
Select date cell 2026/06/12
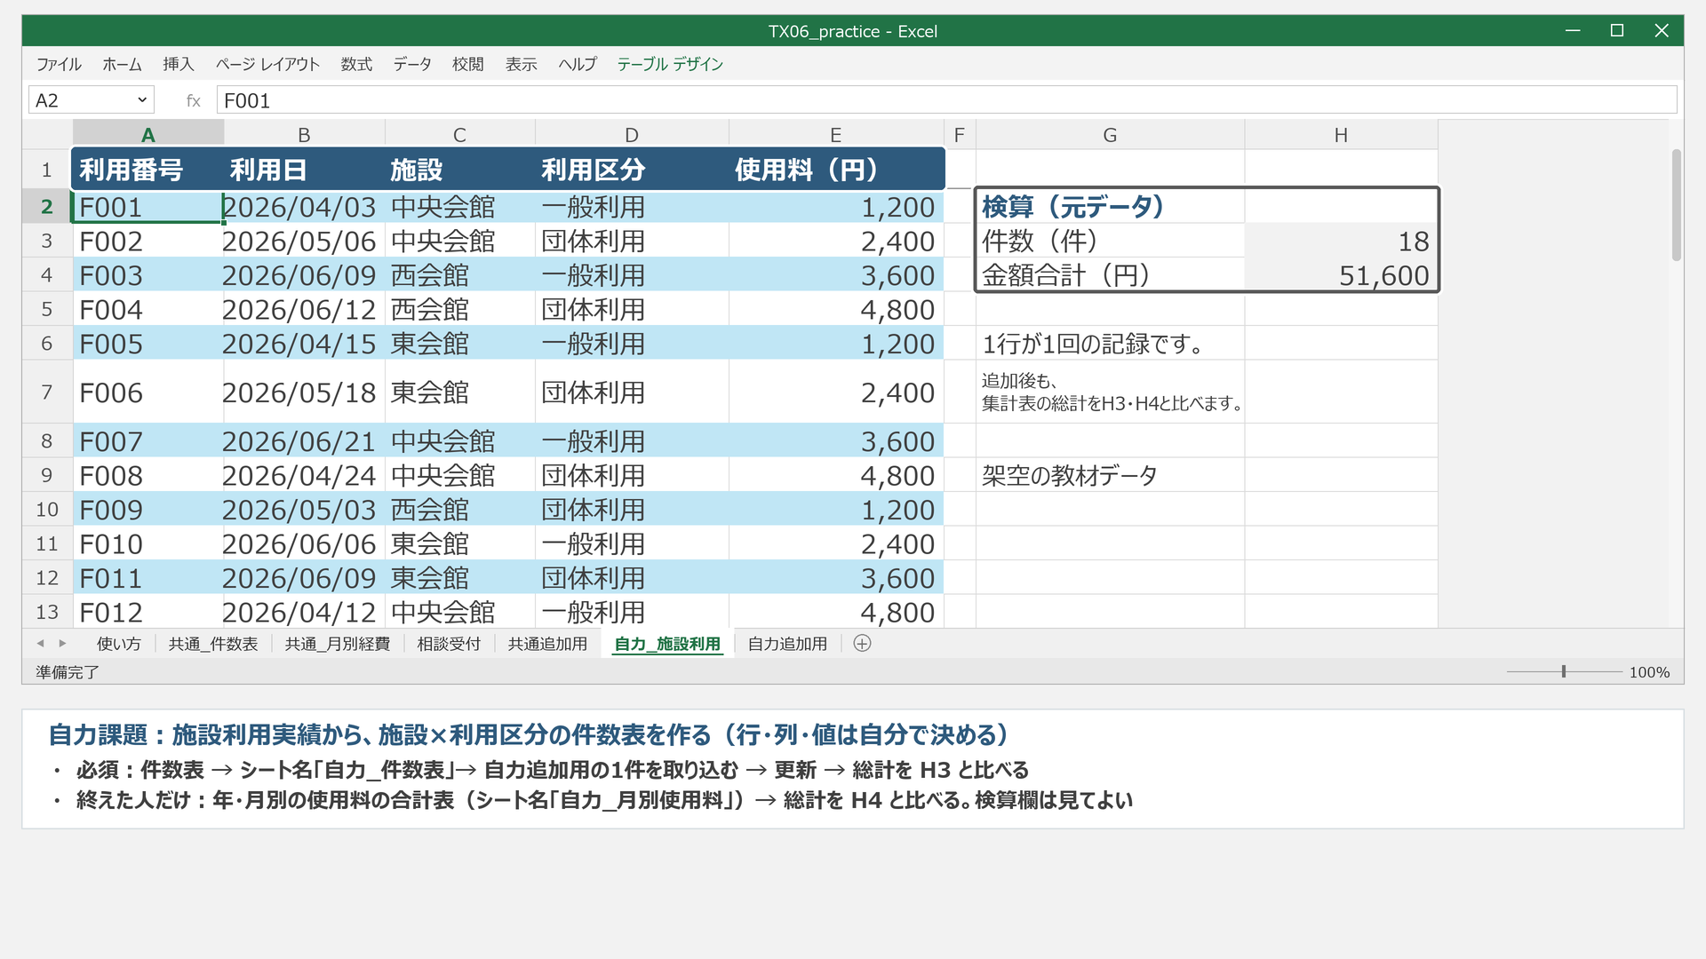[304, 309]
